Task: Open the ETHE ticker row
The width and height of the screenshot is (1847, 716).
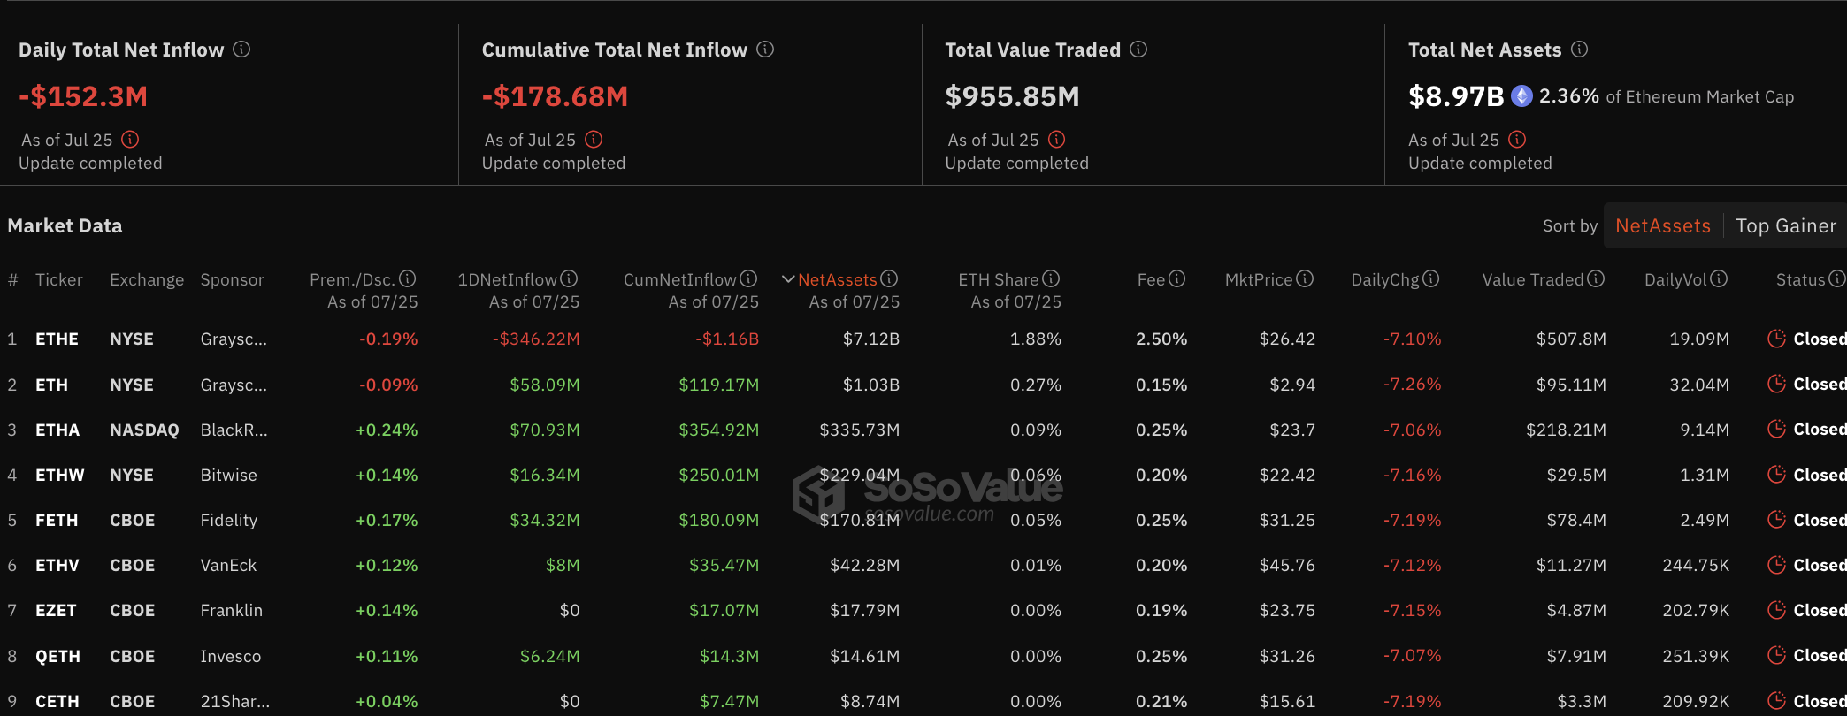Action: 57,339
